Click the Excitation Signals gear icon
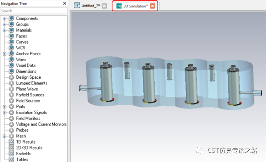 [11, 112]
